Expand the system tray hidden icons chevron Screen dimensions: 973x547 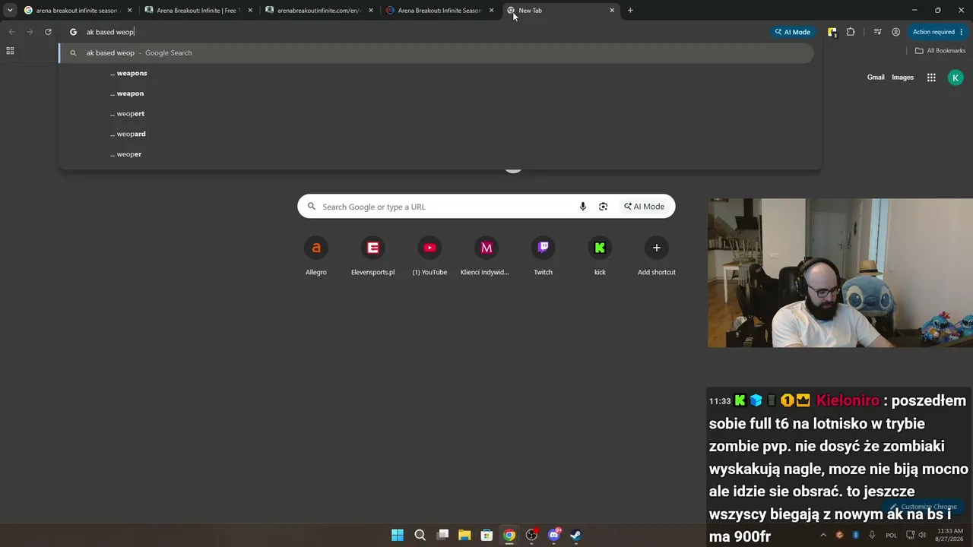coord(823,535)
